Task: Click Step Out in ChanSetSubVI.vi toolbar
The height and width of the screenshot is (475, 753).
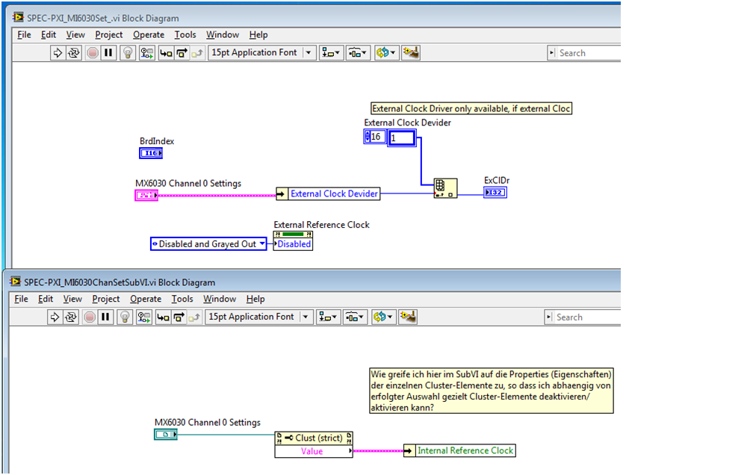Action: pyautogui.click(x=194, y=317)
